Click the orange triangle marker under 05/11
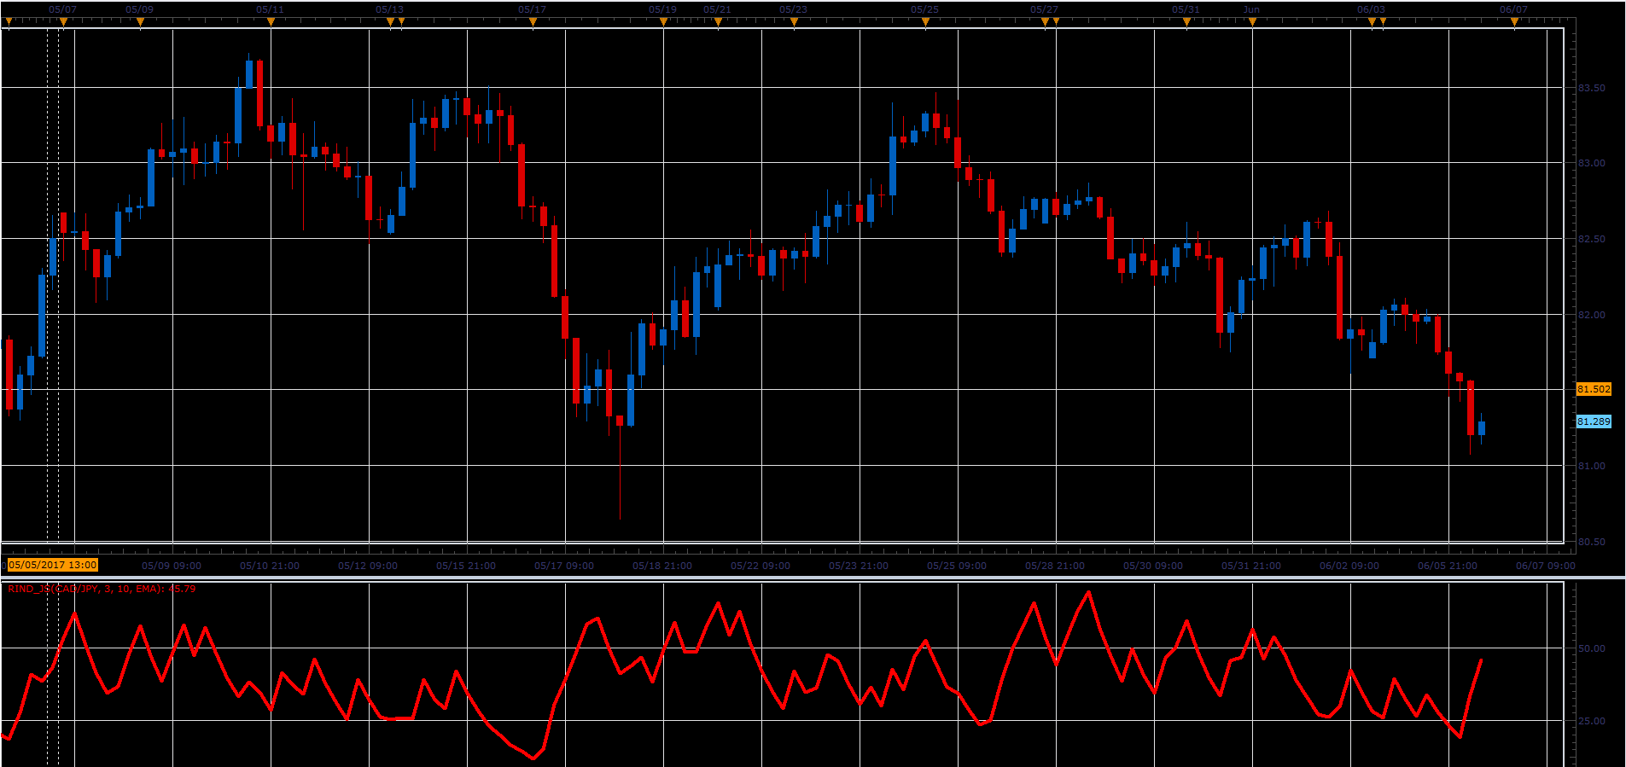Viewport: 1626px width, 767px height. [x=271, y=23]
